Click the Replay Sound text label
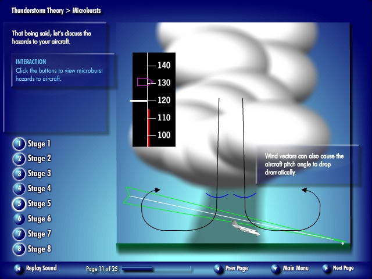 pos(41,269)
